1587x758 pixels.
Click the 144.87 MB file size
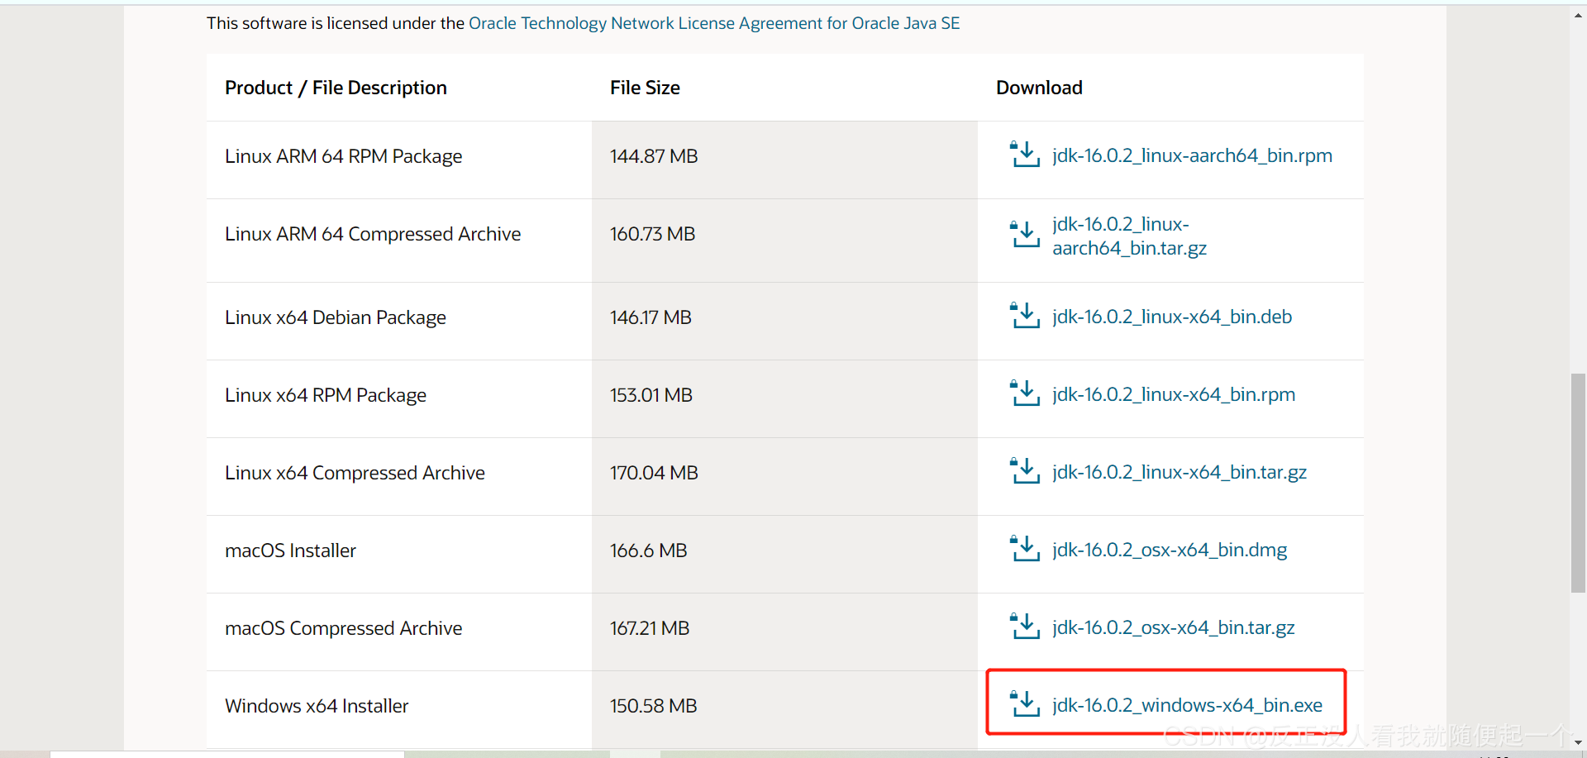click(x=654, y=156)
